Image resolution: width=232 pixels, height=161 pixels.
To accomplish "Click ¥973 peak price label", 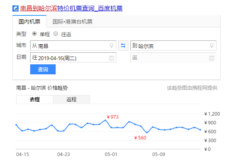I will (113, 117).
